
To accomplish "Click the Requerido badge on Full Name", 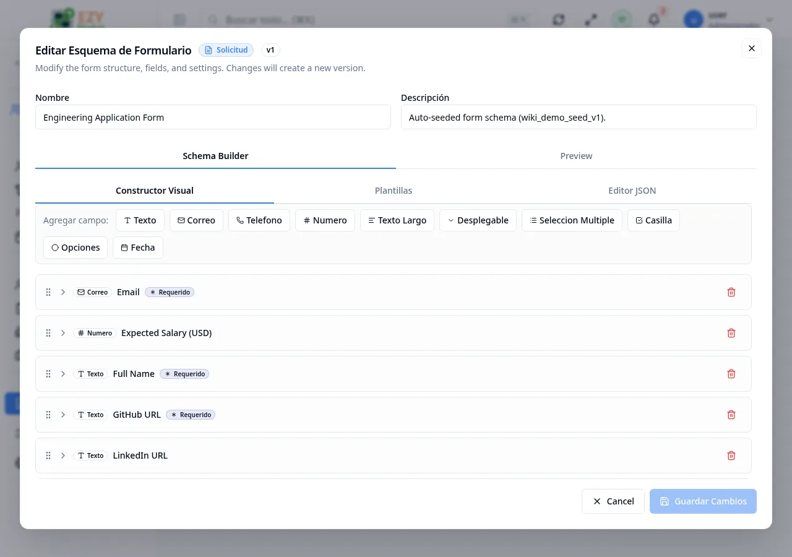I will pos(184,374).
